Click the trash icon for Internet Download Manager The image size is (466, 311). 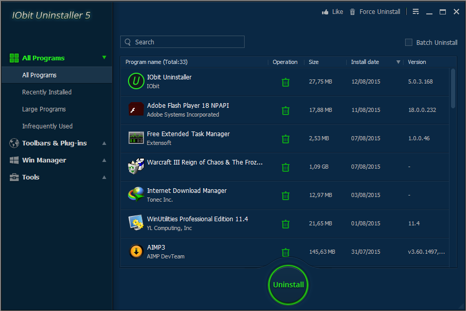click(285, 195)
